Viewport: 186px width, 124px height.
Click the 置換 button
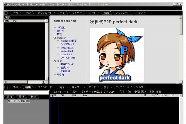(22, 97)
